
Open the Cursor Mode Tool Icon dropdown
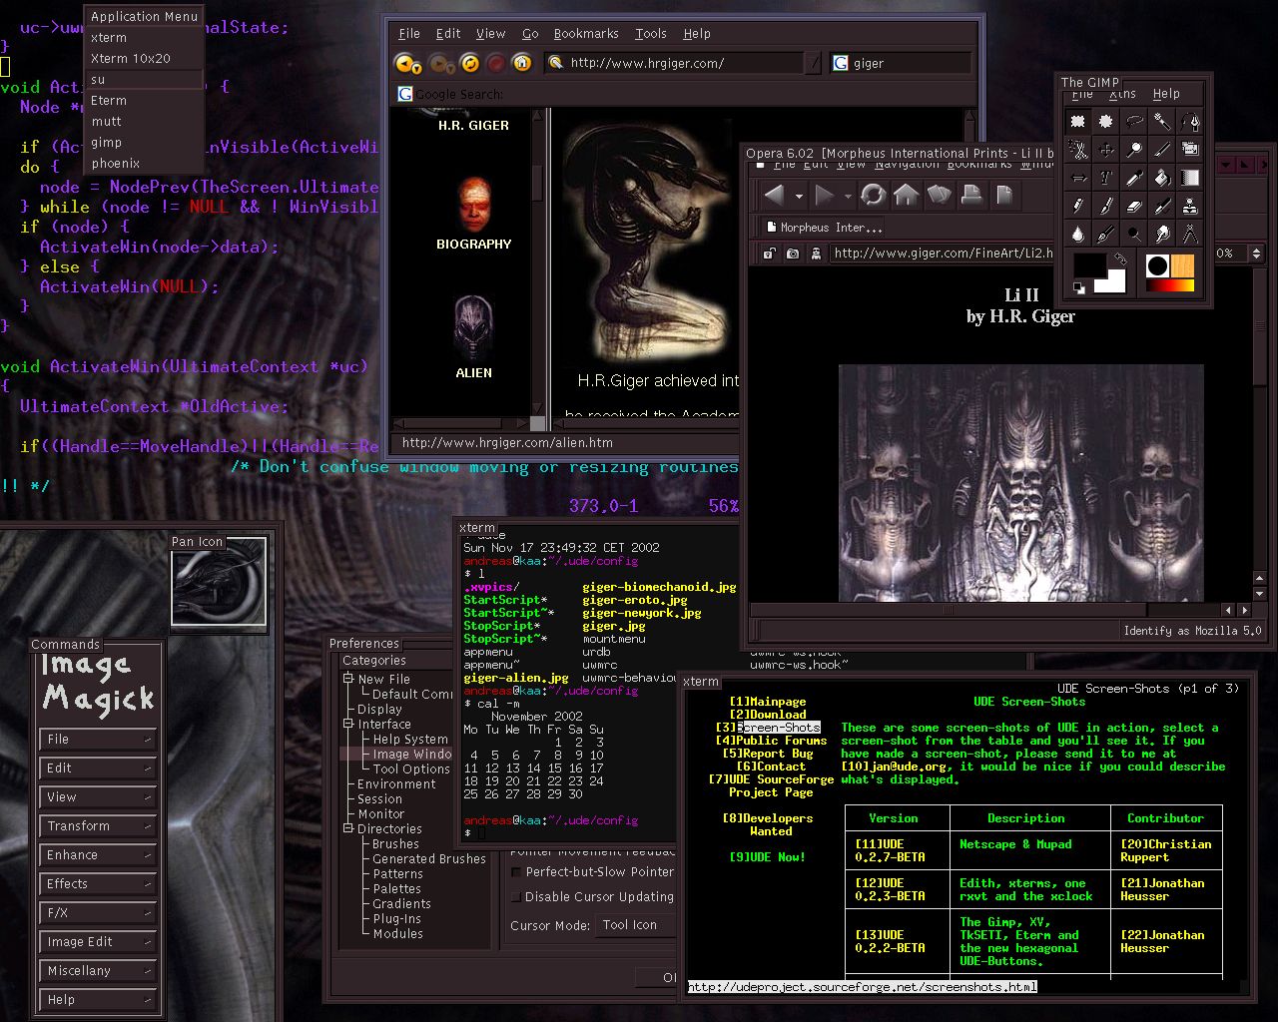635,925
